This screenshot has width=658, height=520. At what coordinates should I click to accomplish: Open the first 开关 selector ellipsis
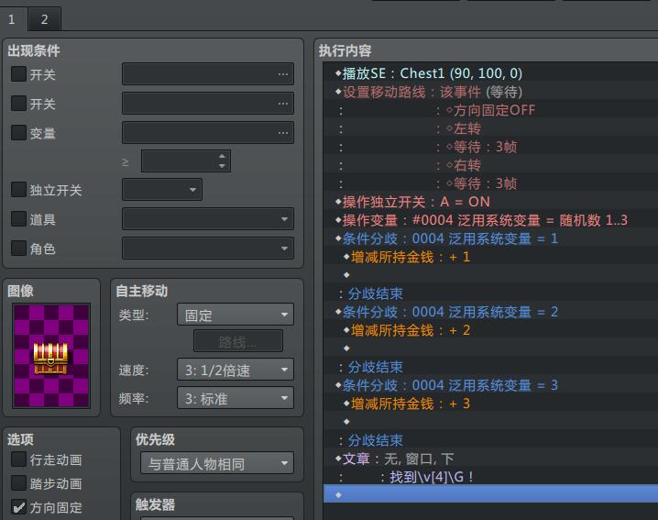[x=283, y=74]
